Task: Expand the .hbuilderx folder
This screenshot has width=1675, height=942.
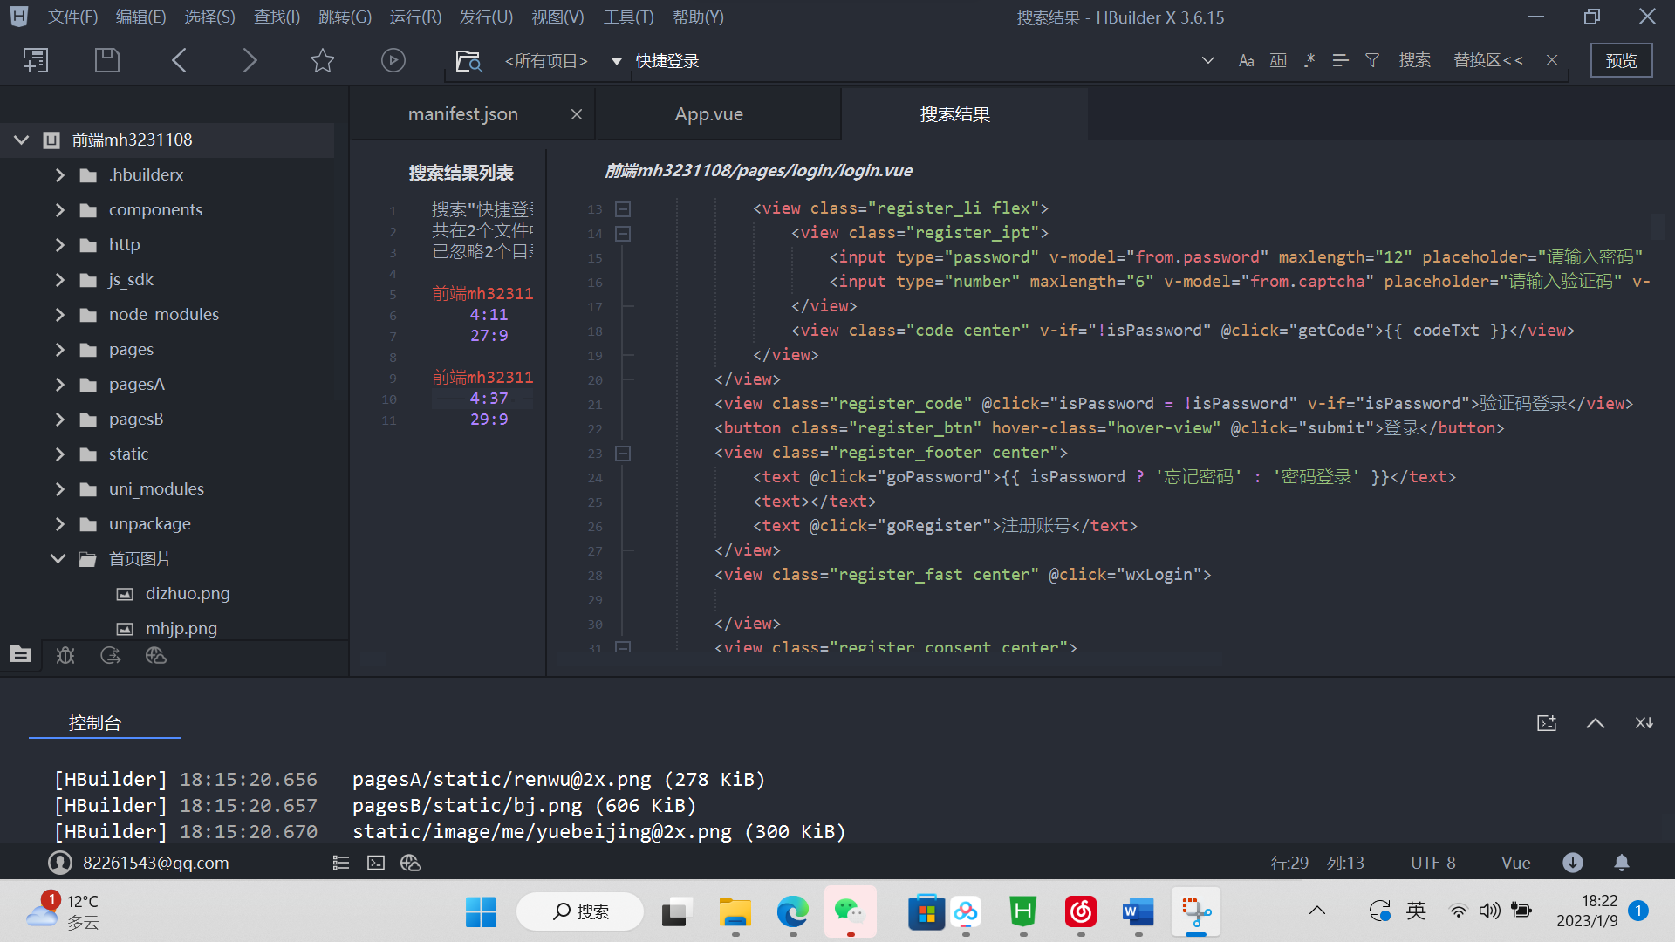Action: click(x=59, y=175)
